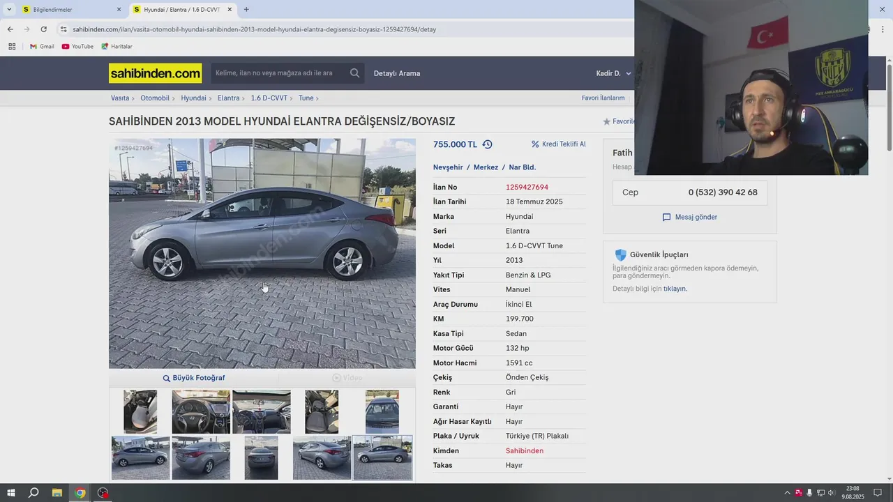Image resolution: width=893 pixels, height=502 pixels.
Task: Click the KM value 199.700
Action: [520, 319]
